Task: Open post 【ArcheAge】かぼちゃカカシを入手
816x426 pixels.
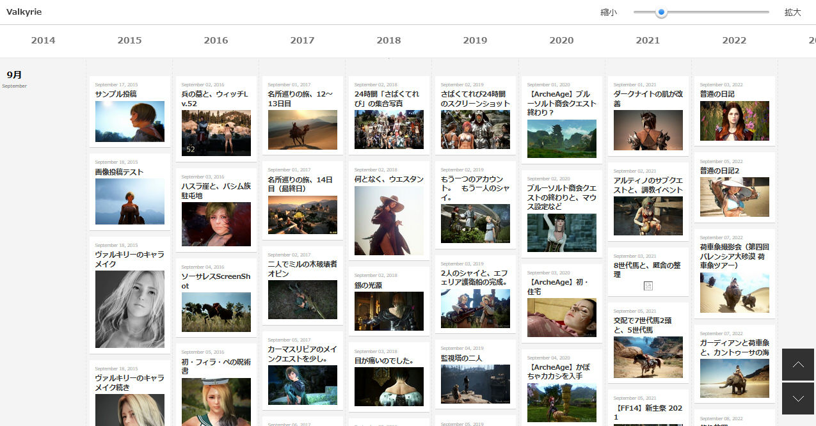Action: [x=559, y=372]
